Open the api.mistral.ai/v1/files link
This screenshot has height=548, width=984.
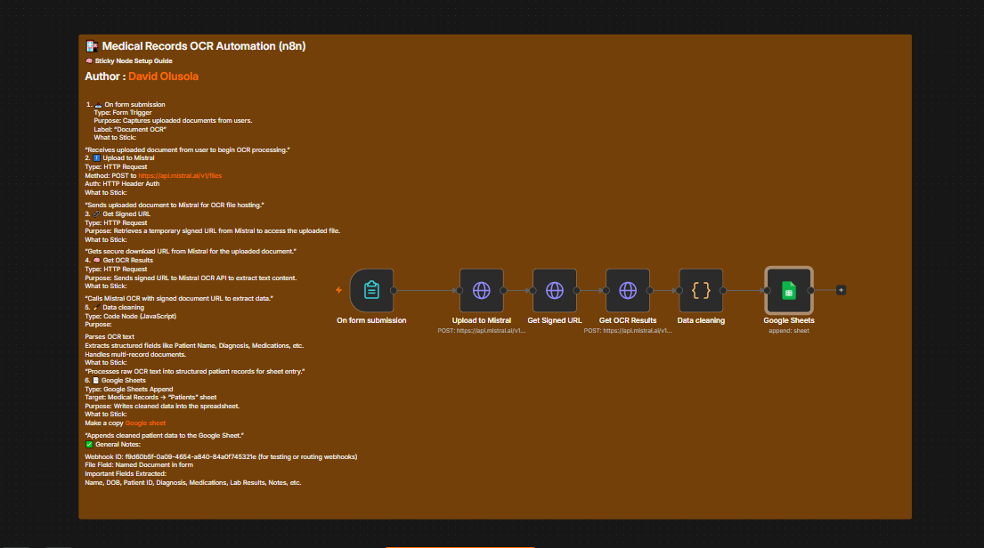(x=180, y=175)
